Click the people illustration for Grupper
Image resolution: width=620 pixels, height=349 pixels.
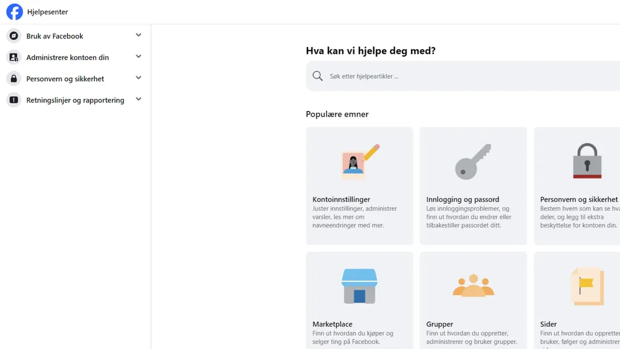click(473, 285)
